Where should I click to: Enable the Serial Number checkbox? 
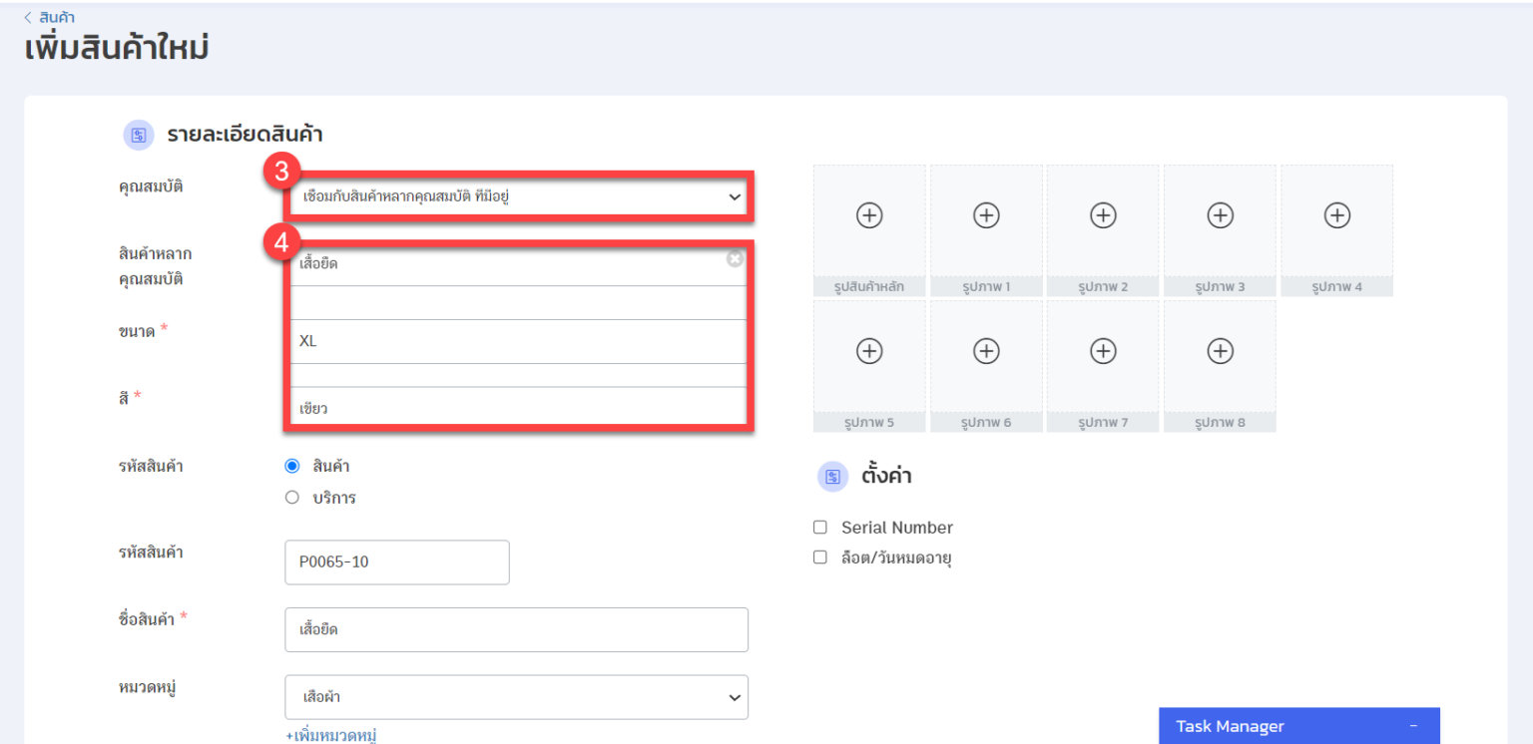(x=820, y=528)
